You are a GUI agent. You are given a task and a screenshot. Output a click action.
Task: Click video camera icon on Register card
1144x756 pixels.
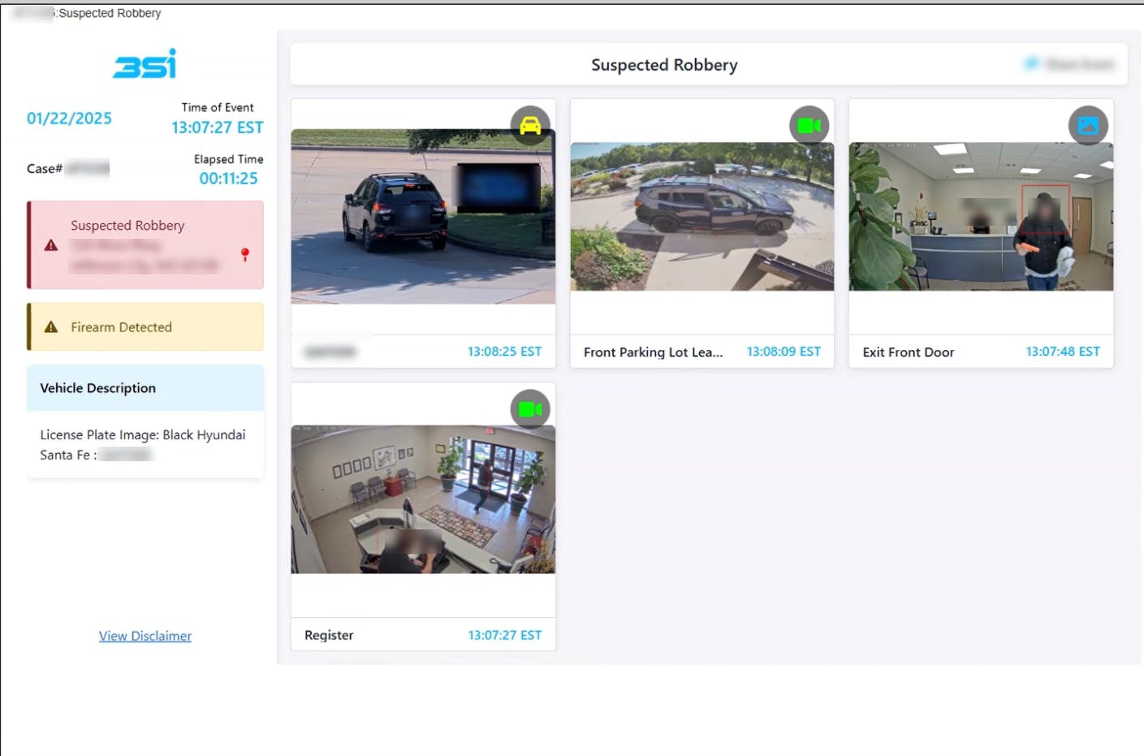point(529,409)
